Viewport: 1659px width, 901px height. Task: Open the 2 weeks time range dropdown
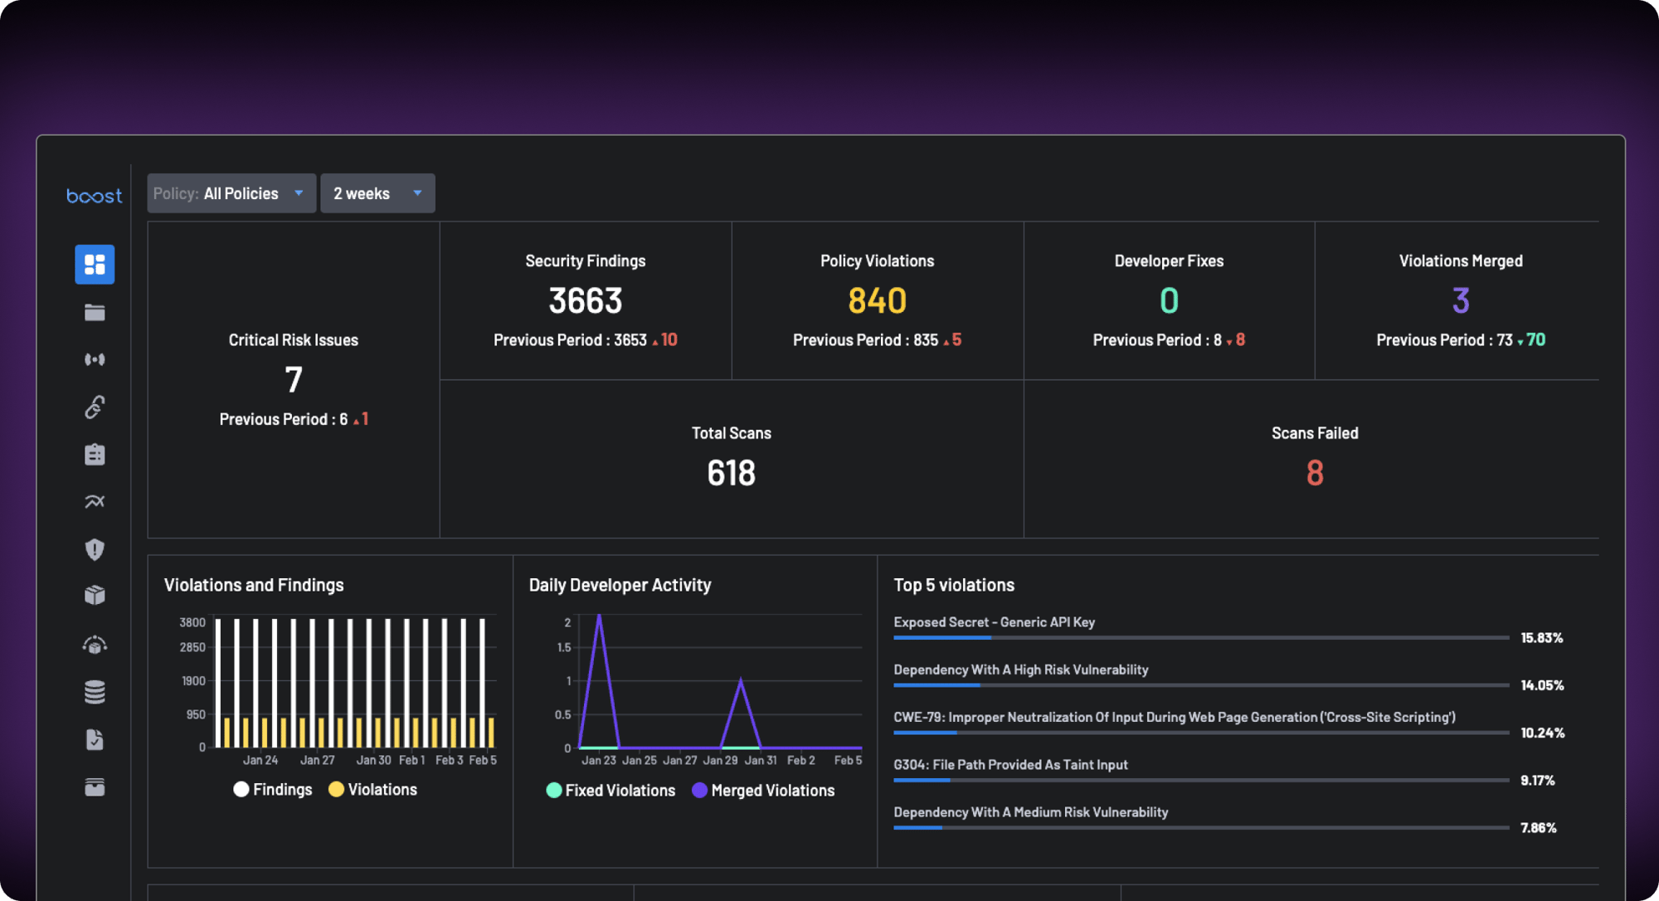(377, 193)
